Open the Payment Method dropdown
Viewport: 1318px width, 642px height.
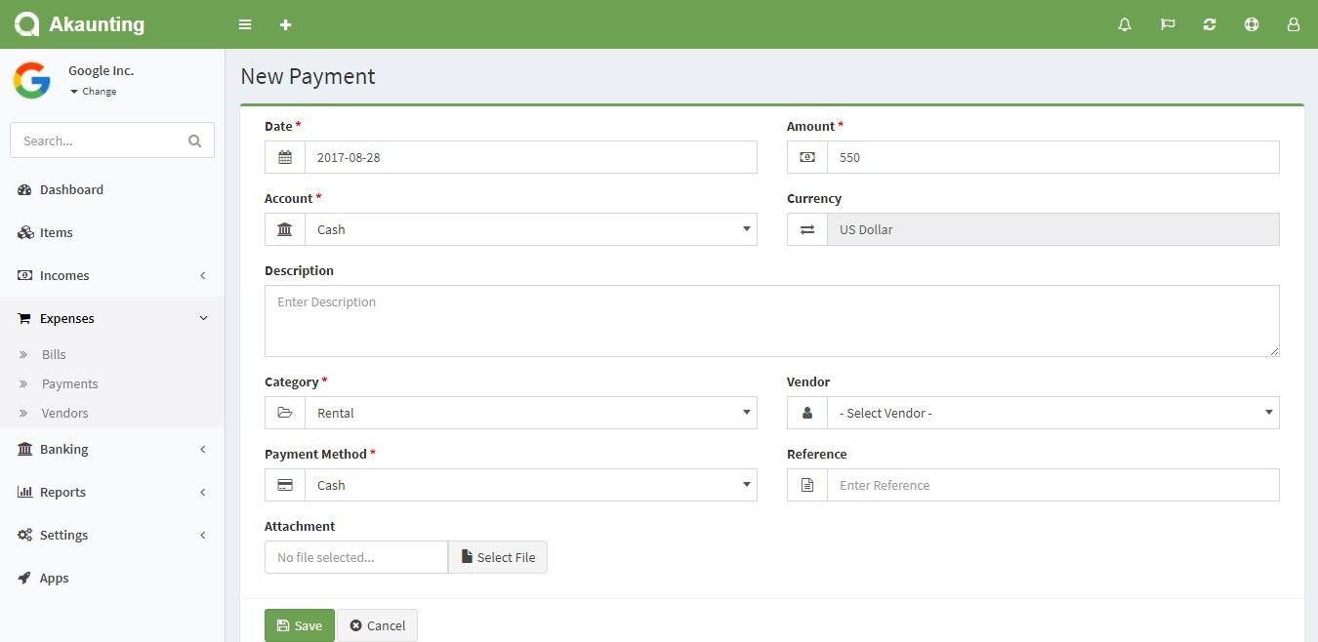(531, 485)
